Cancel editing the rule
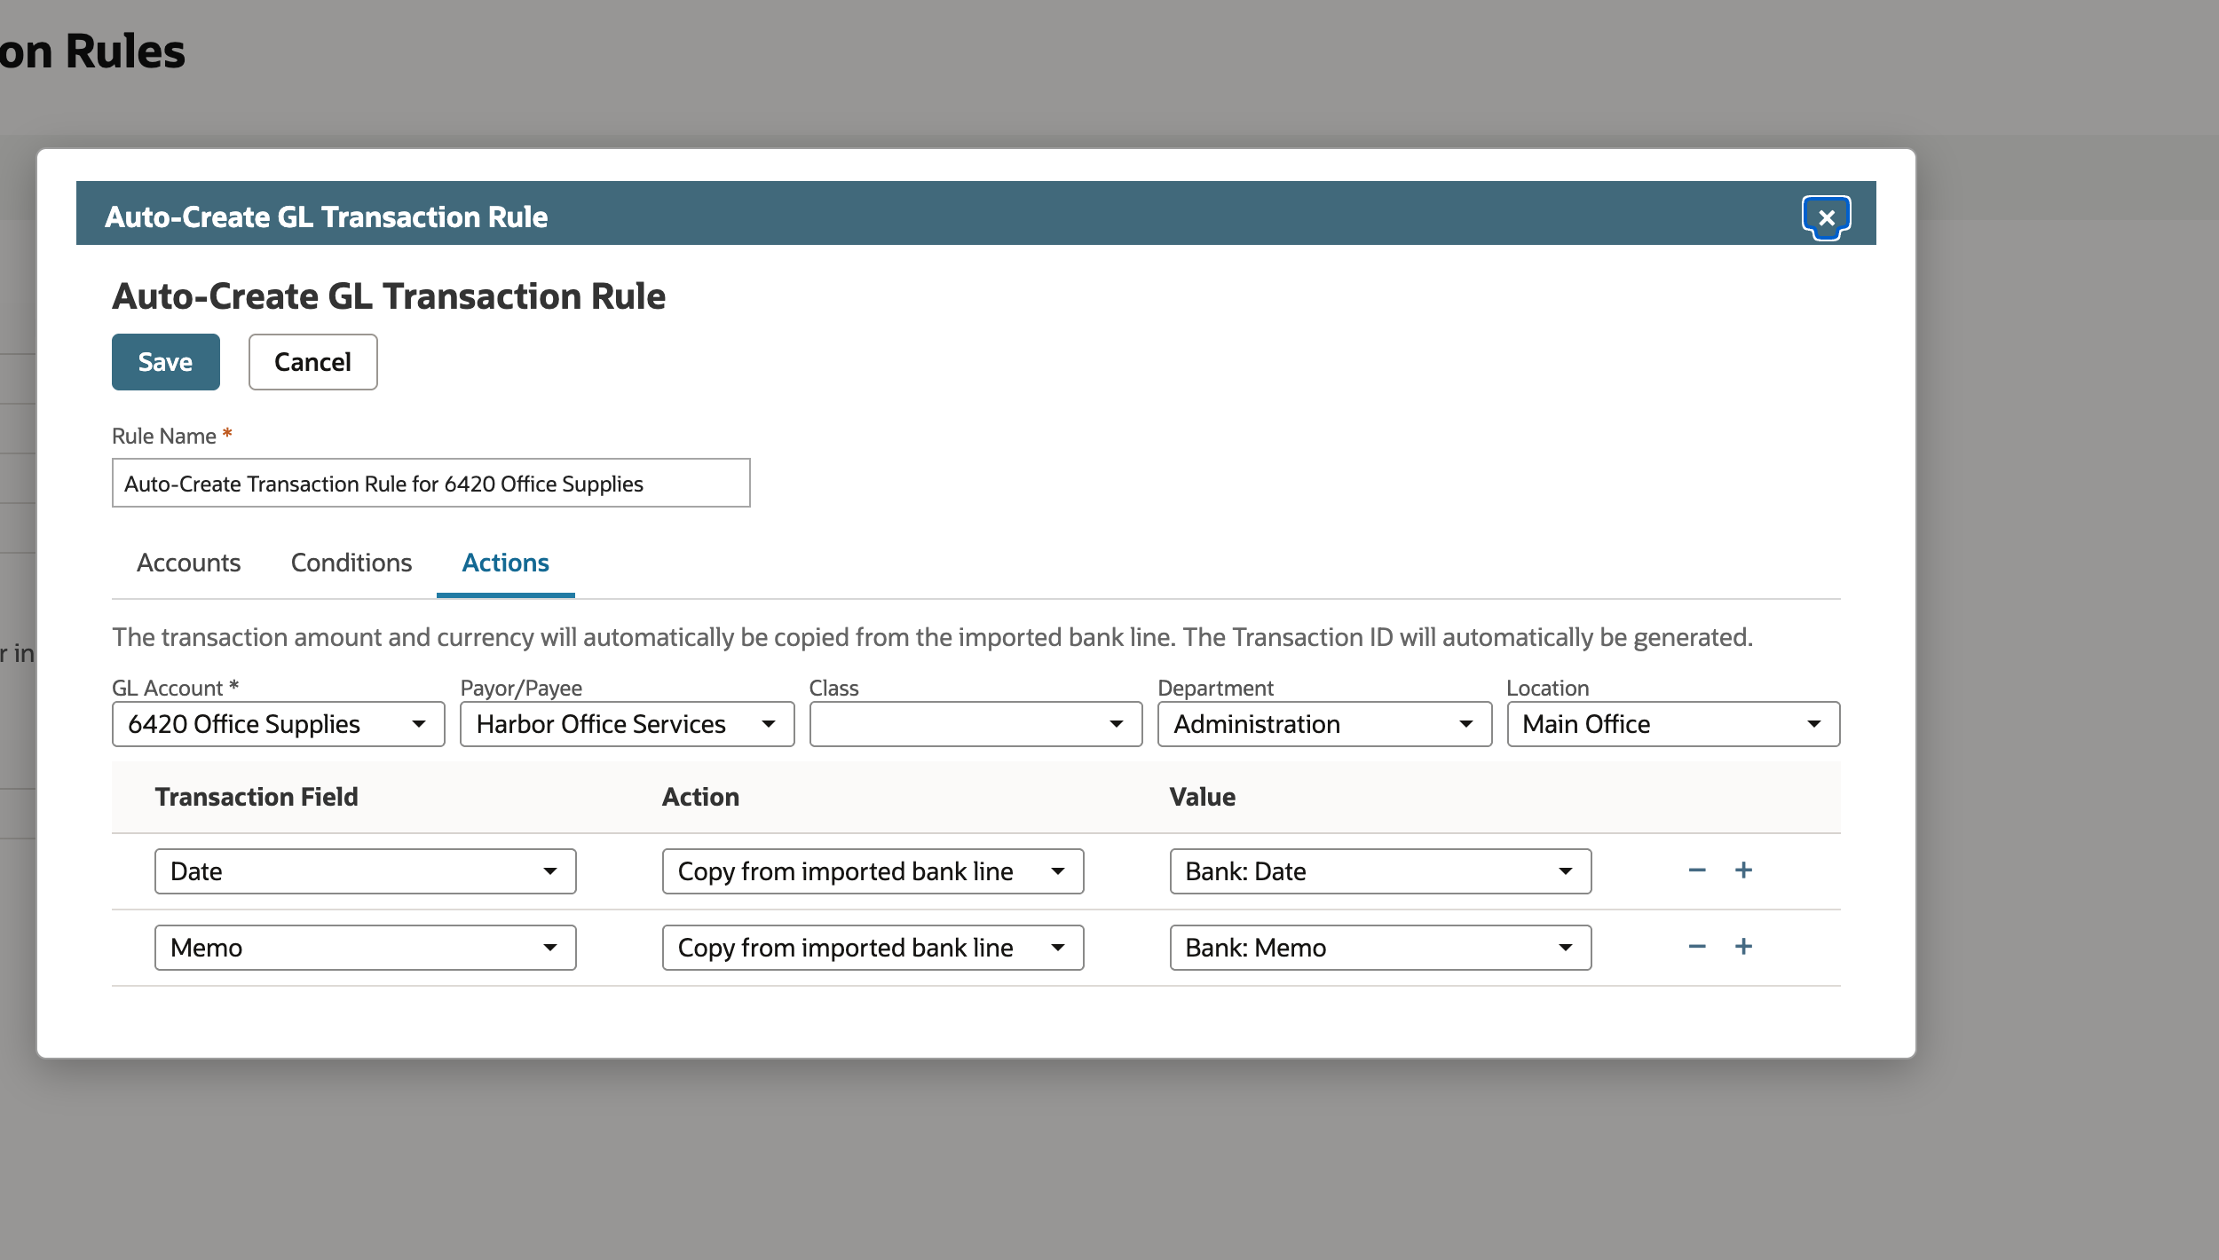The width and height of the screenshot is (2219, 1260). click(x=312, y=362)
